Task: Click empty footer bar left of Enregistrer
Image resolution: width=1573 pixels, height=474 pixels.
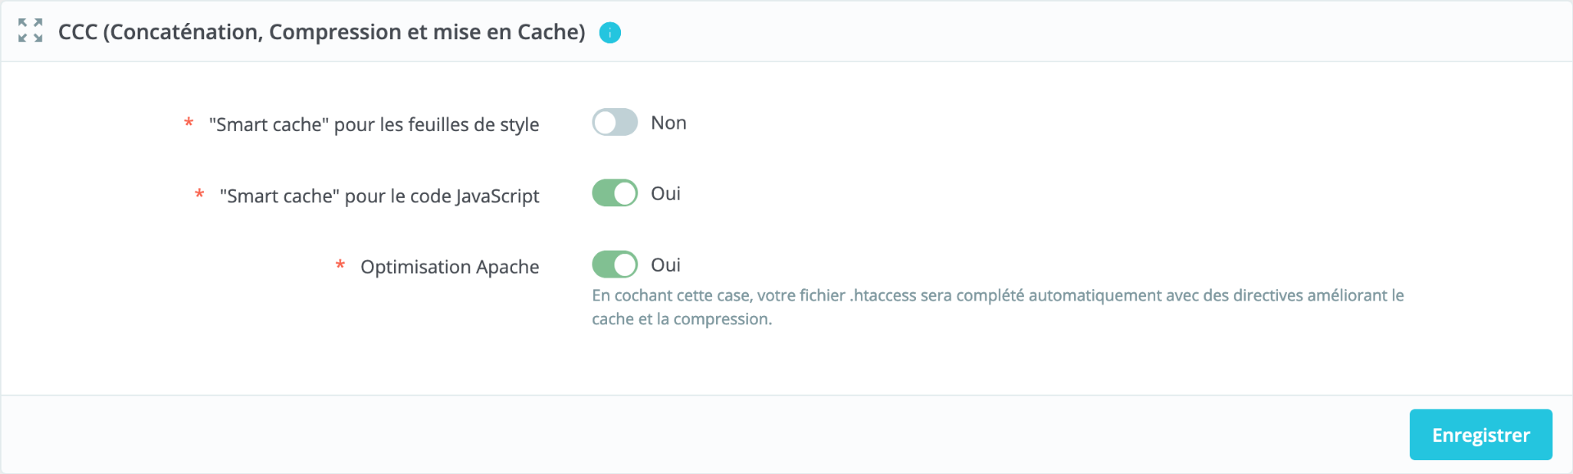Action: point(705,435)
